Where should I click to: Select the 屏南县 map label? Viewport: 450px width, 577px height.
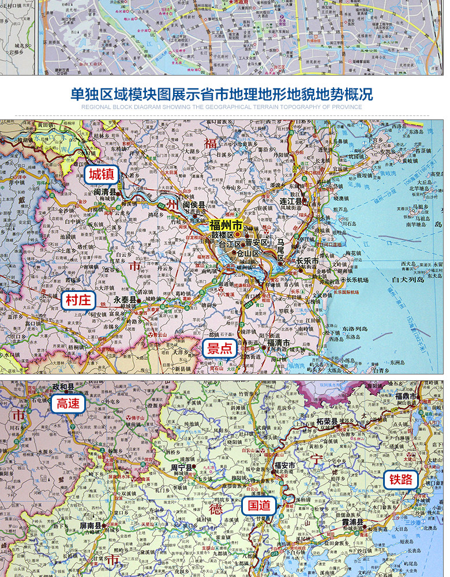91,526
